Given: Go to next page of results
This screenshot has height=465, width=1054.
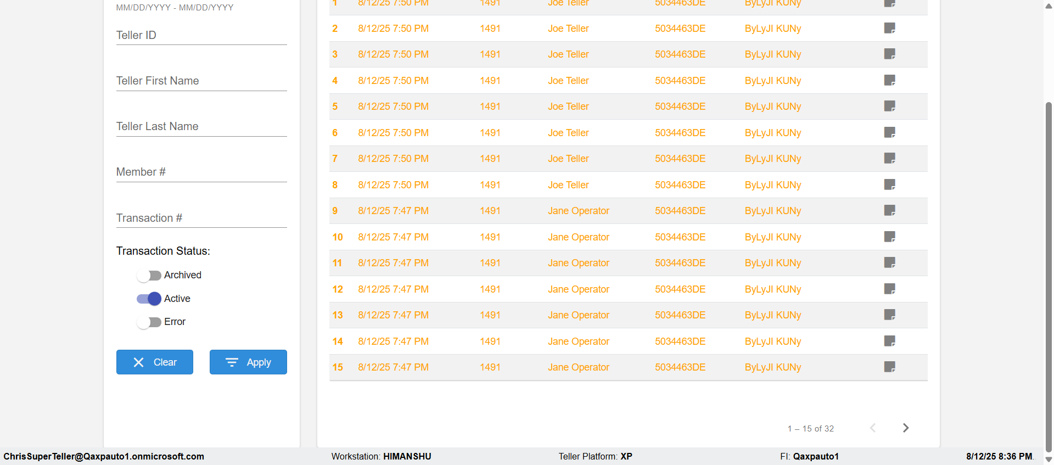Looking at the screenshot, I should coord(906,428).
